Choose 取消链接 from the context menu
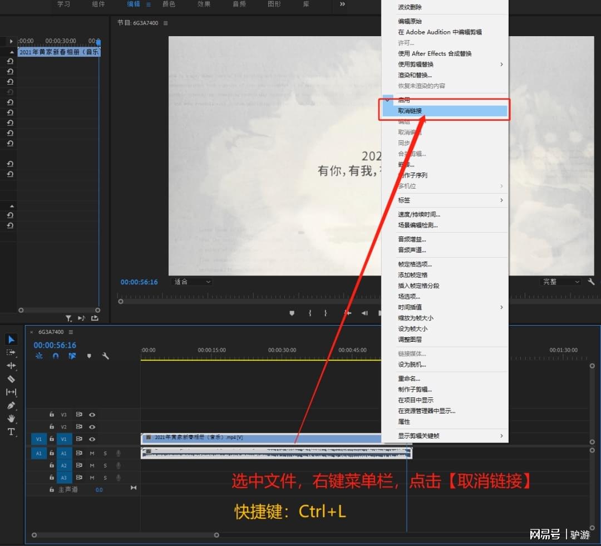This screenshot has width=601, height=546. (445, 111)
